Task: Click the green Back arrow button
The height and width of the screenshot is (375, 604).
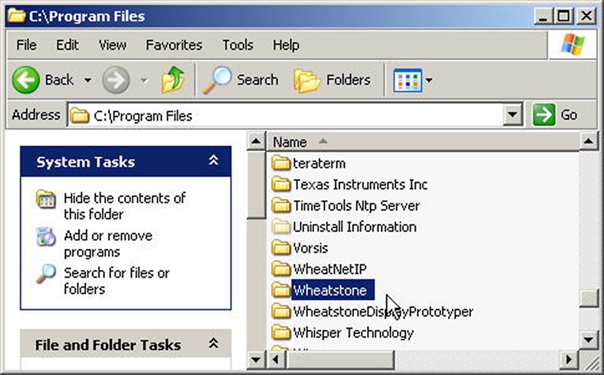Action: [26, 80]
